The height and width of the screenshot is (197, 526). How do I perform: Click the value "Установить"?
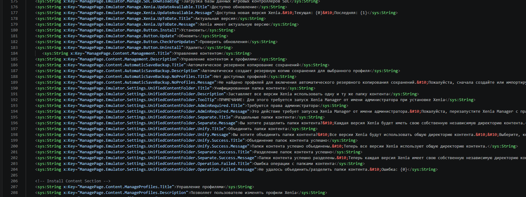click(193, 30)
